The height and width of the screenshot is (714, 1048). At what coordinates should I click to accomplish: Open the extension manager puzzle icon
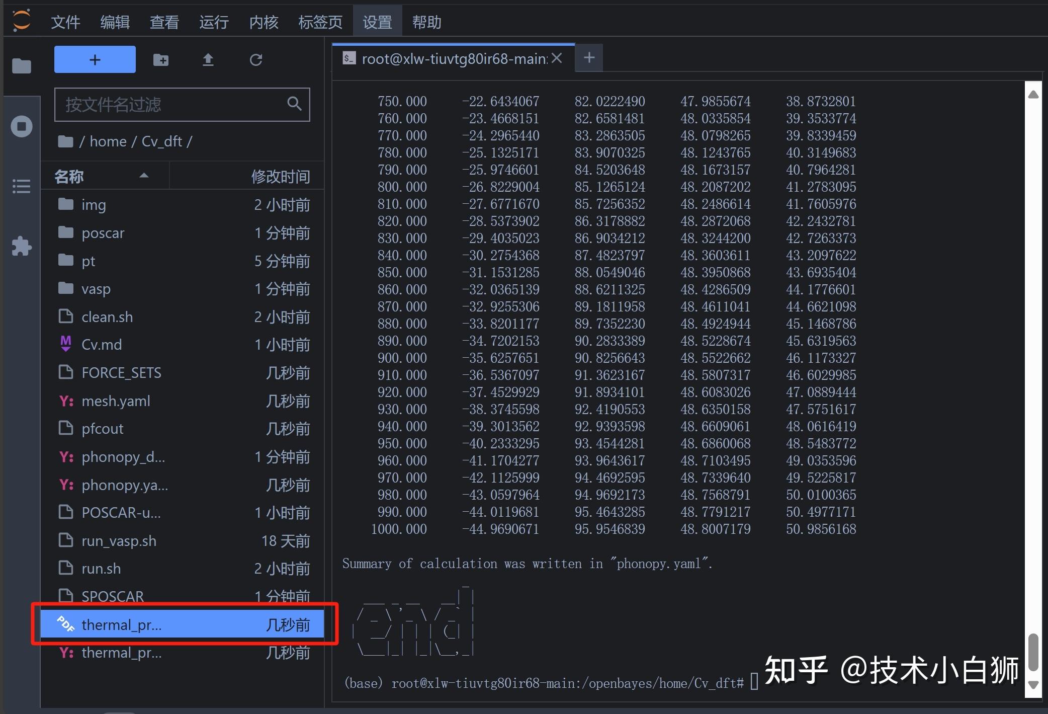point(21,246)
